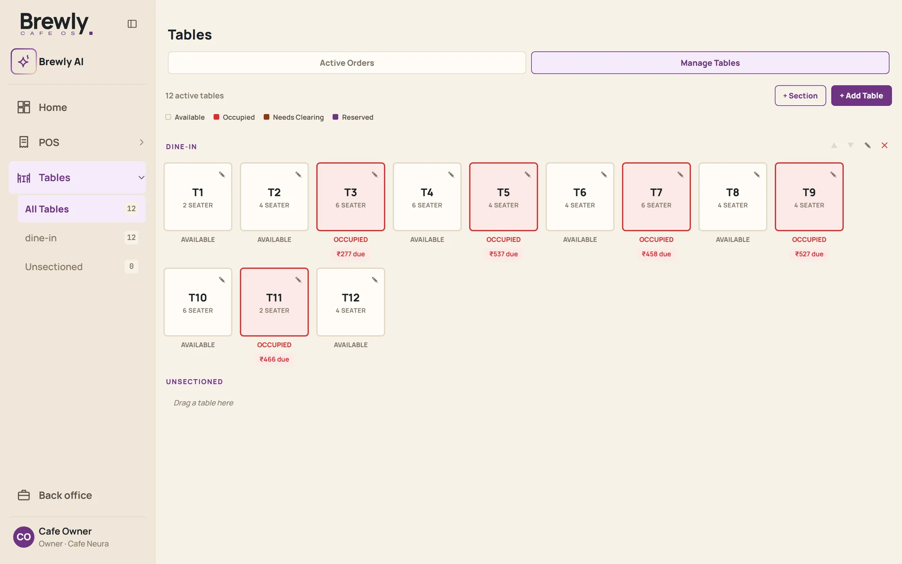
Task: Edit table T3 with its pencil icon
Action: [375, 175]
